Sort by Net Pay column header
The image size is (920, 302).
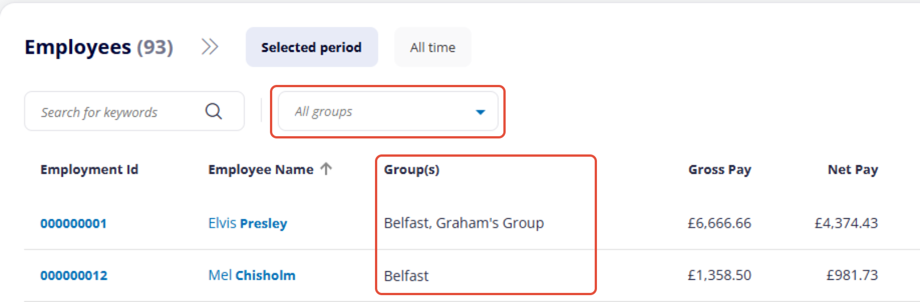click(x=853, y=170)
